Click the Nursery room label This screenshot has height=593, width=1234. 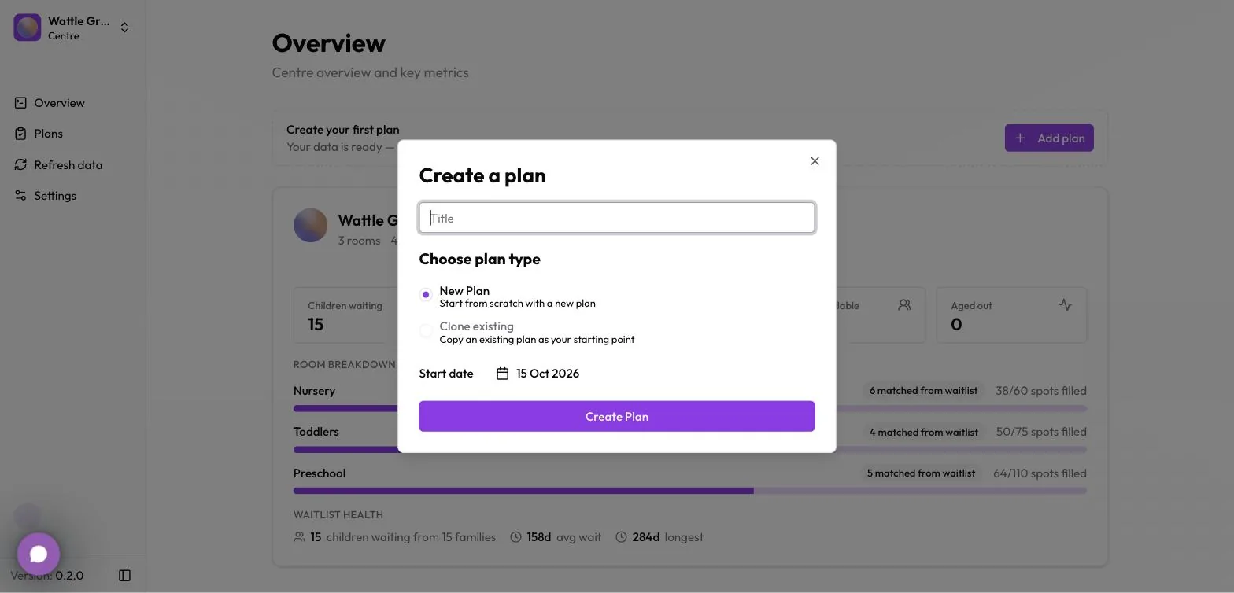coord(314,391)
